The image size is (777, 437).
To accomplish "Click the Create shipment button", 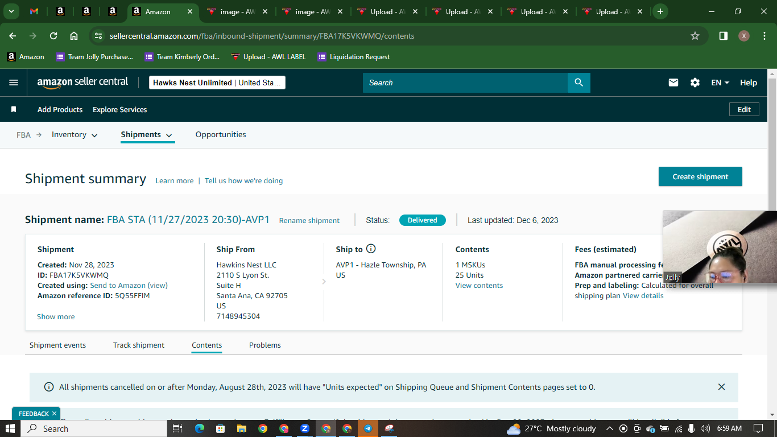I will click(x=700, y=176).
